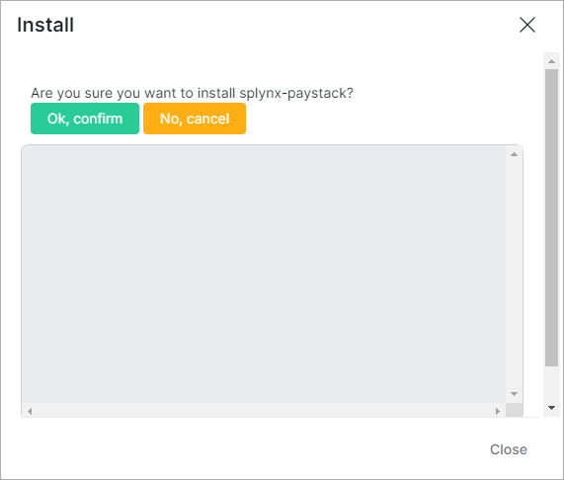Confirm installing splynx-paystack with Ok, confirm
The height and width of the screenshot is (480, 564).
click(x=85, y=119)
